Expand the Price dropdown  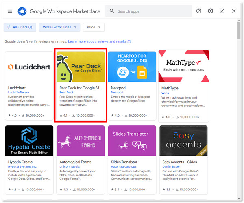[x=94, y=27]
